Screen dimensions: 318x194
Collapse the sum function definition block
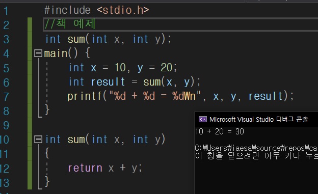coord(38,140)
